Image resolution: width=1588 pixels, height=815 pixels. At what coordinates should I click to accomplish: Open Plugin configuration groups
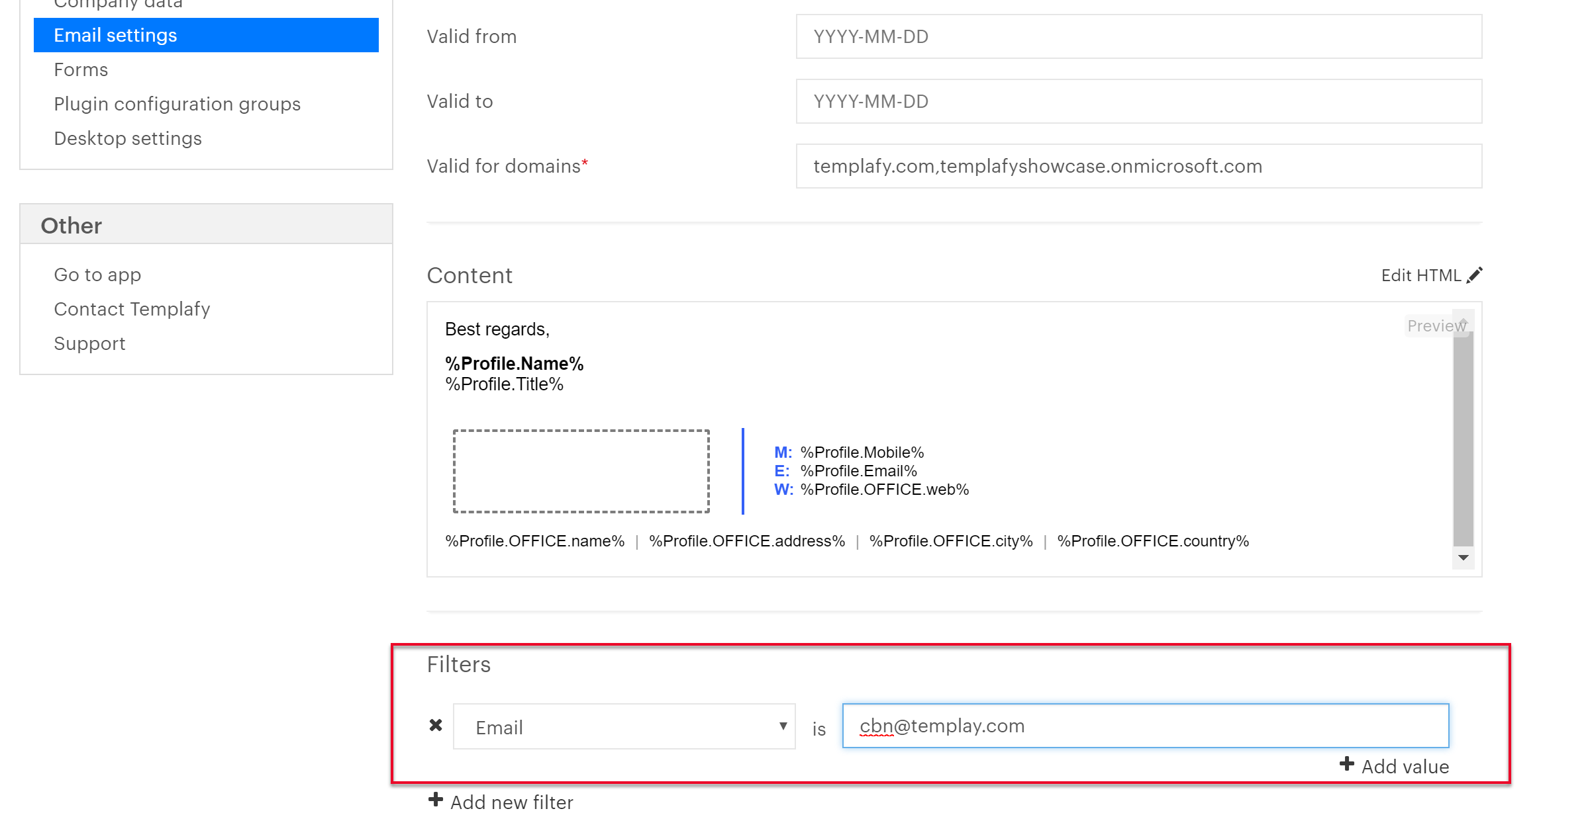pyautogui.click(x=177, y=104)
